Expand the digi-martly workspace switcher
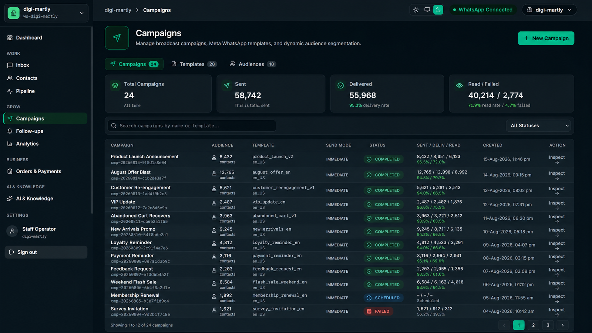The height and width of the screenshot is (333, 592). tap(46, 13)
